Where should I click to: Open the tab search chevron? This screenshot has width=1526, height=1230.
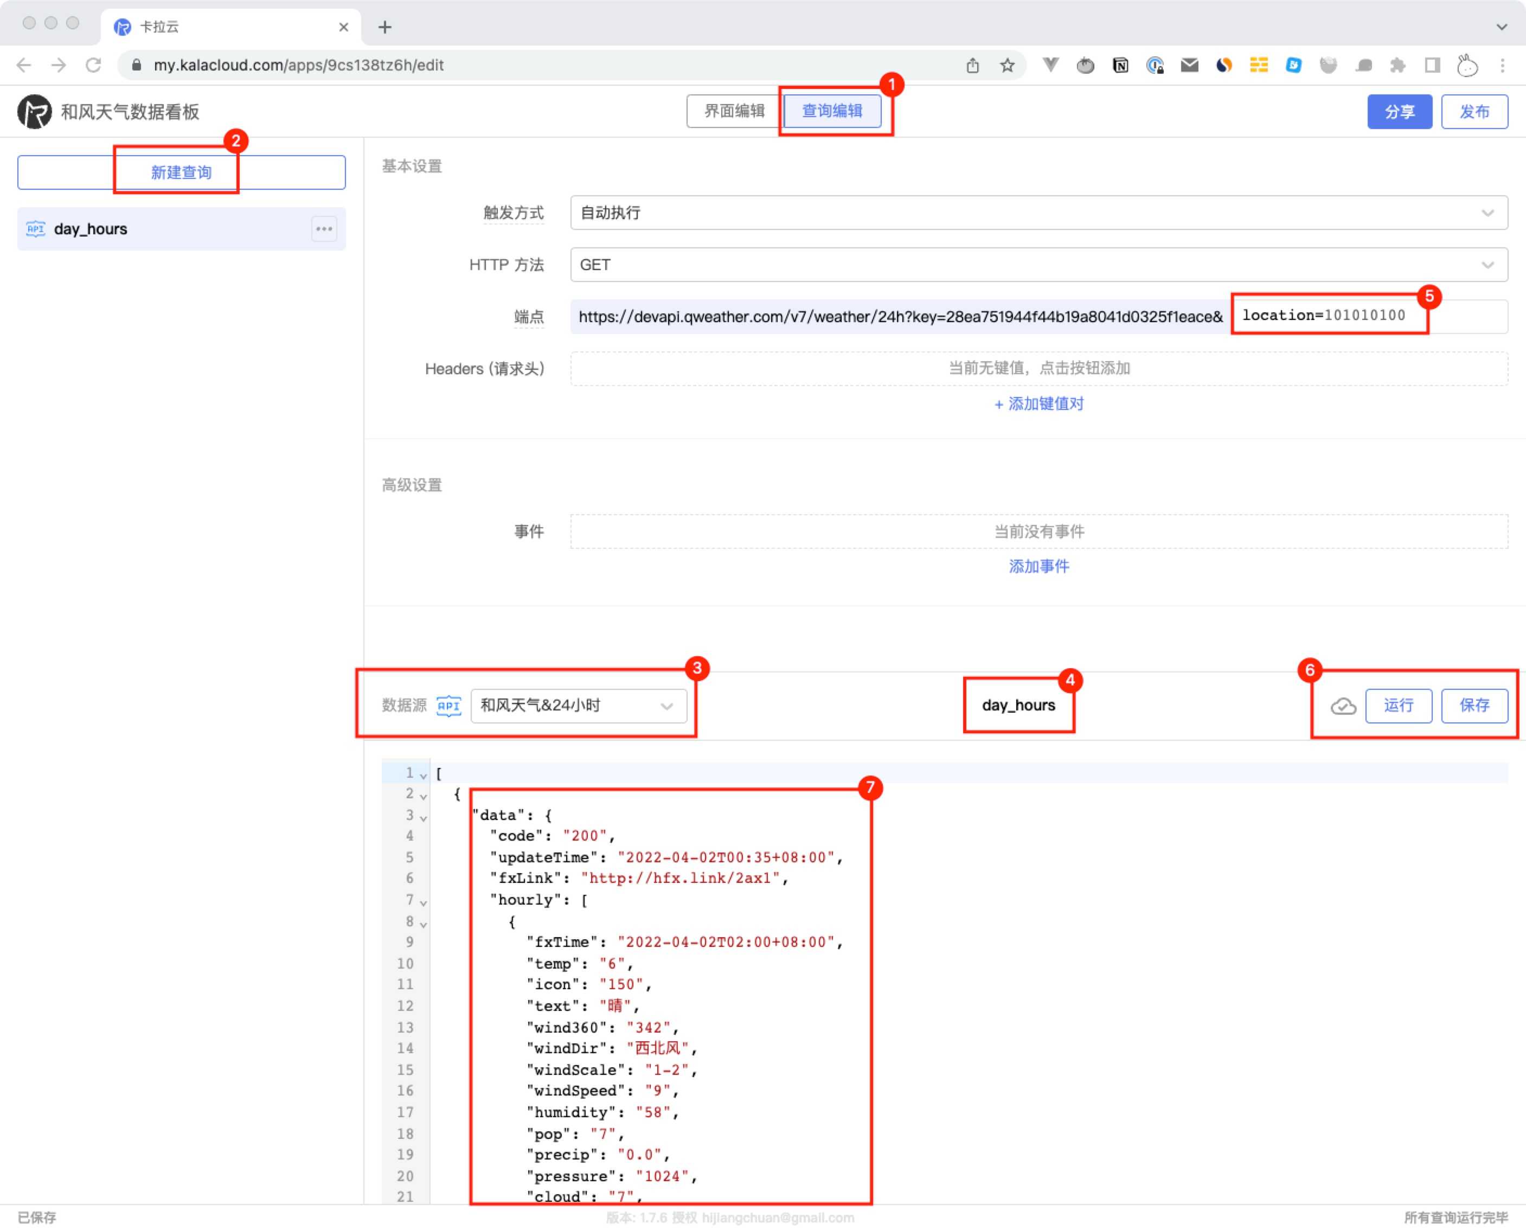(1501, 27)
